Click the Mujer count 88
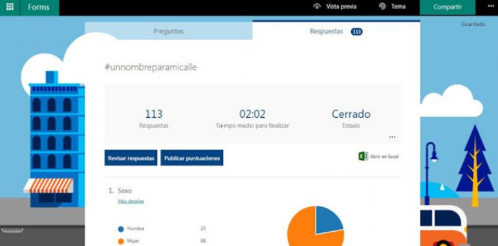This screenshot has width=498, height=246. (x=203, y=241)
